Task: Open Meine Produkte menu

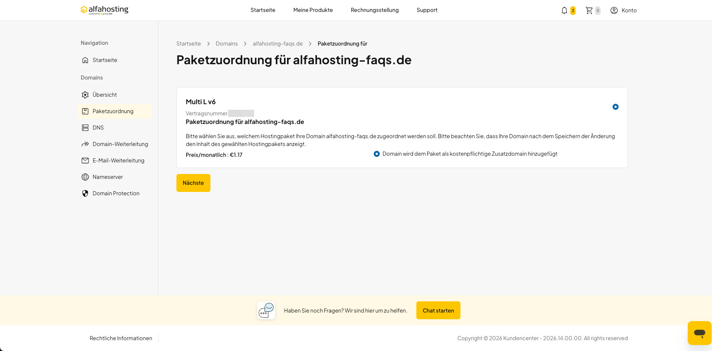Action: 313,10
